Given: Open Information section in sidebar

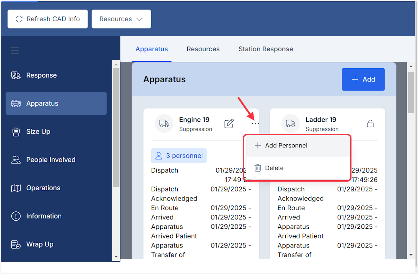Looking at the screenshot, I should [56, 216].
